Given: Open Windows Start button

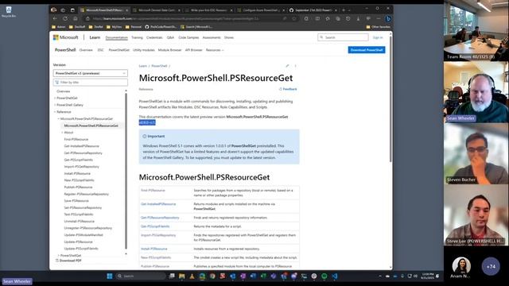Looking at the screenshot, I should [110, 276].
